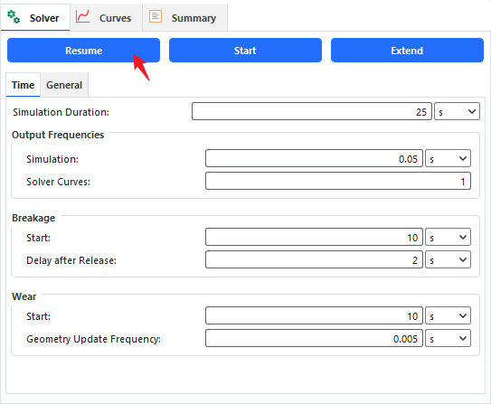Open Delay after Release unit dropdown
Screen dimensions: 491x404
tap(448, 259)
